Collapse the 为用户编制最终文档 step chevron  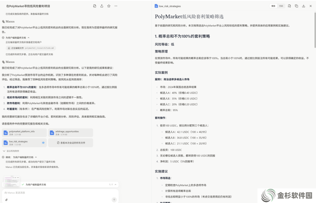click(x=28, y=38)
